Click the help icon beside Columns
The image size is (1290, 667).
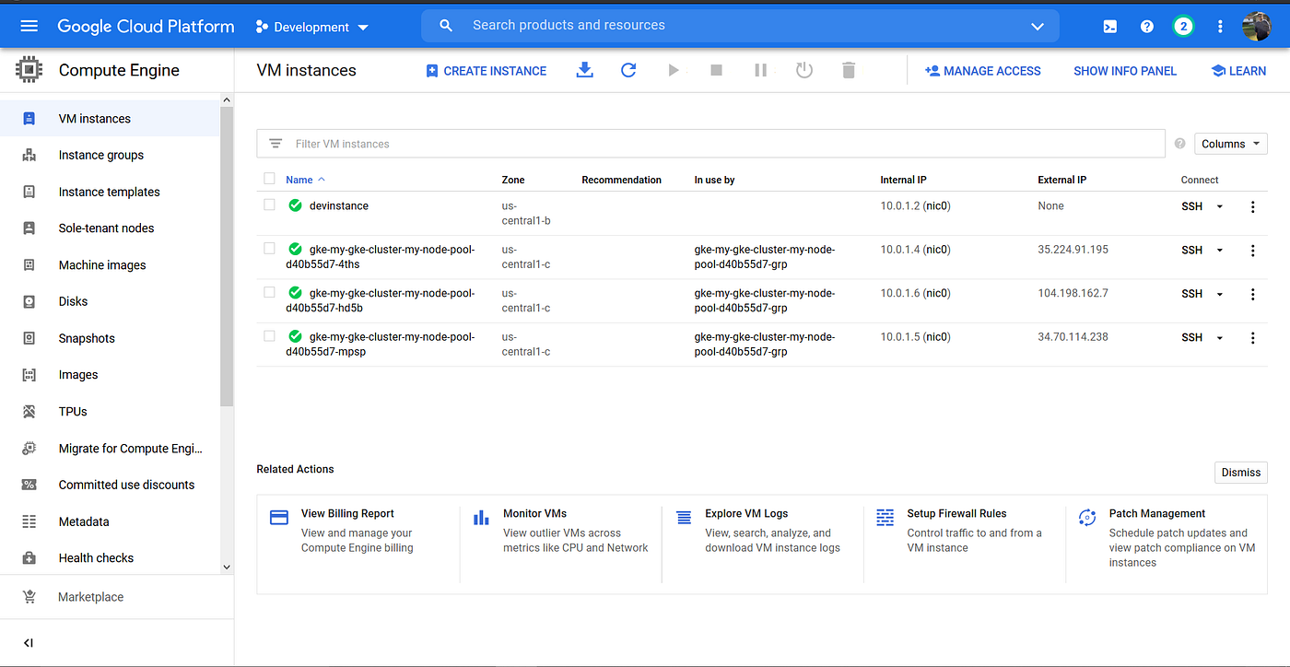1179,144
